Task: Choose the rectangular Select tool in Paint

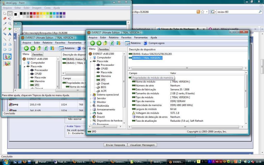Action: [x=10, y=13]
